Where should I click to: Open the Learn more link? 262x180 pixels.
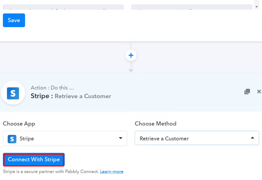pos(112,172)
